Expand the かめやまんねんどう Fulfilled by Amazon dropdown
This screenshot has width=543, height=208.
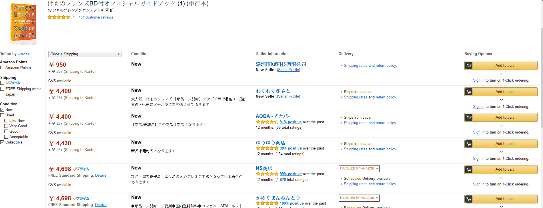[x=359, y=198]
